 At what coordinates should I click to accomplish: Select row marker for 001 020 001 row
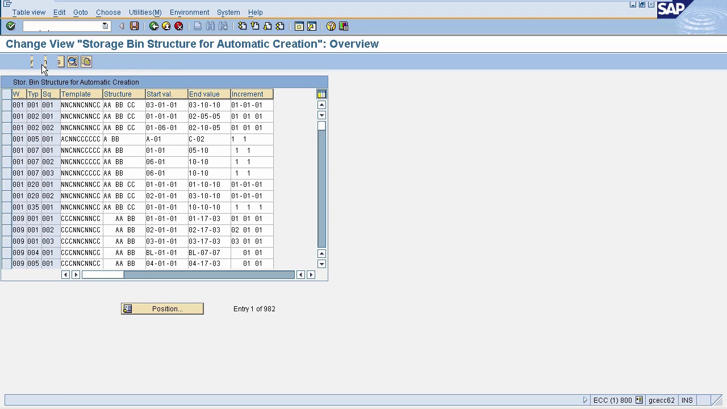point(6,185)
